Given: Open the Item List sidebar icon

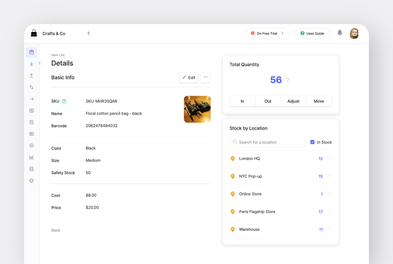Looking at the screenshot, I should pos(32,52).
